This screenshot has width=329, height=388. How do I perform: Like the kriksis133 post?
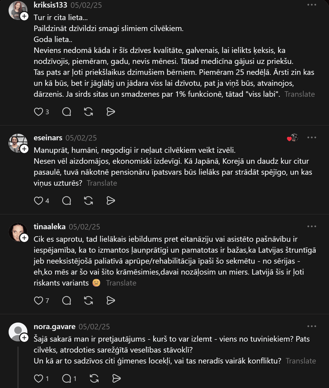click(x=39, y=112)
